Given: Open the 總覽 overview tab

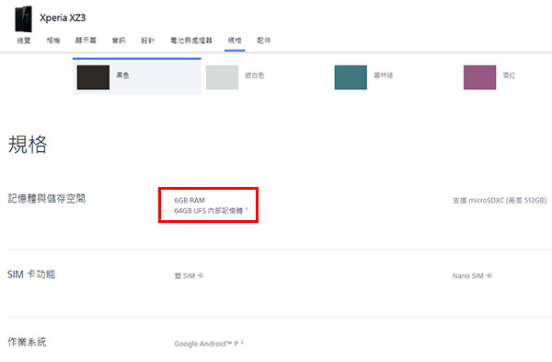Looking at the screenshot, I should point(24,41).
